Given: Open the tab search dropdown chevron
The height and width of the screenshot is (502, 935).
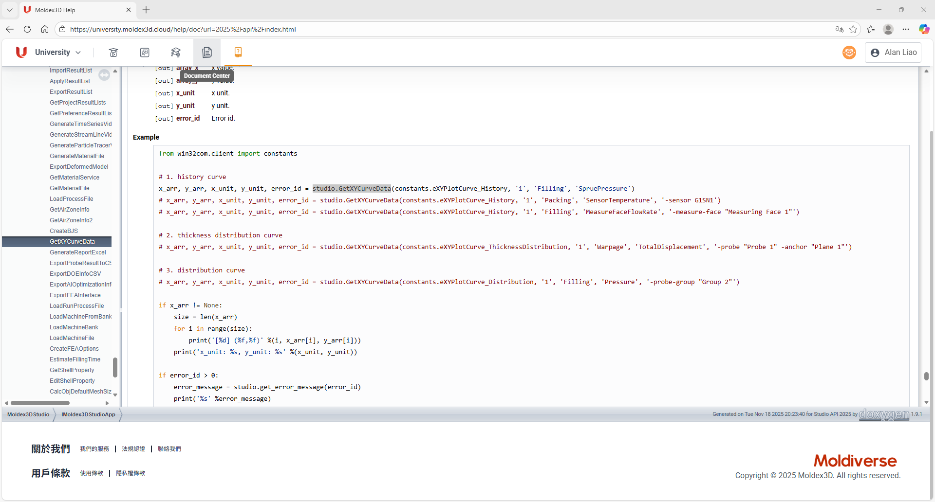Looking at the screenshot, I should click(x=9, y=10).
